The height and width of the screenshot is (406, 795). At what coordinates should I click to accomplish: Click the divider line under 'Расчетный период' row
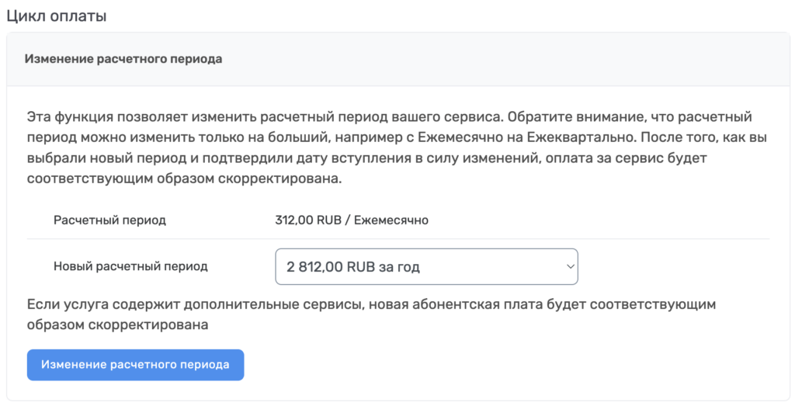coord(398,239)
